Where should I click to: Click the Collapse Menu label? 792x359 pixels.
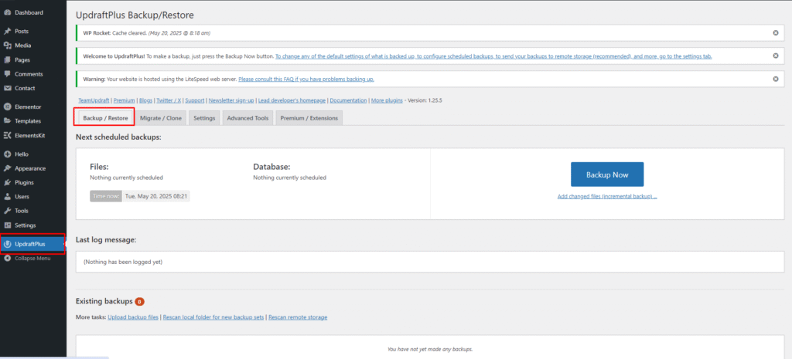click(x=32, y=258)
